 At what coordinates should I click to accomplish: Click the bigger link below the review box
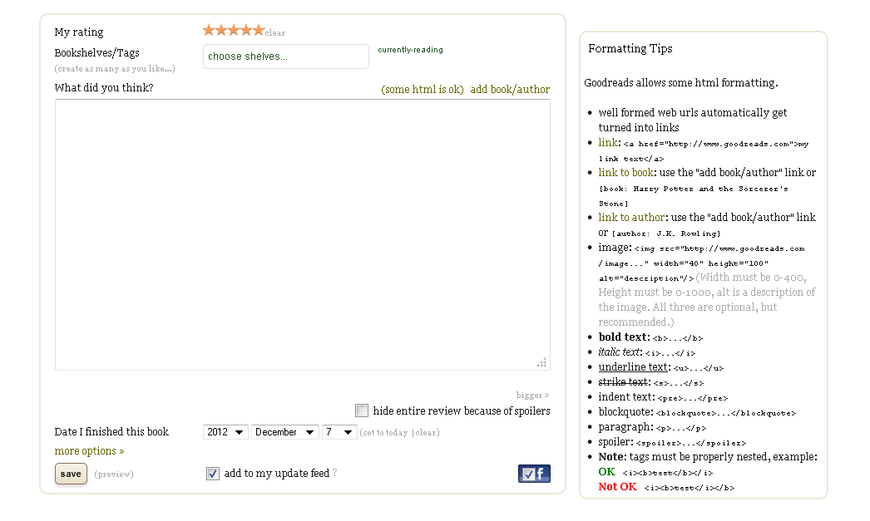pos(532,396)
